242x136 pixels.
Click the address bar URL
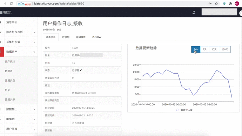coord(59,4)
